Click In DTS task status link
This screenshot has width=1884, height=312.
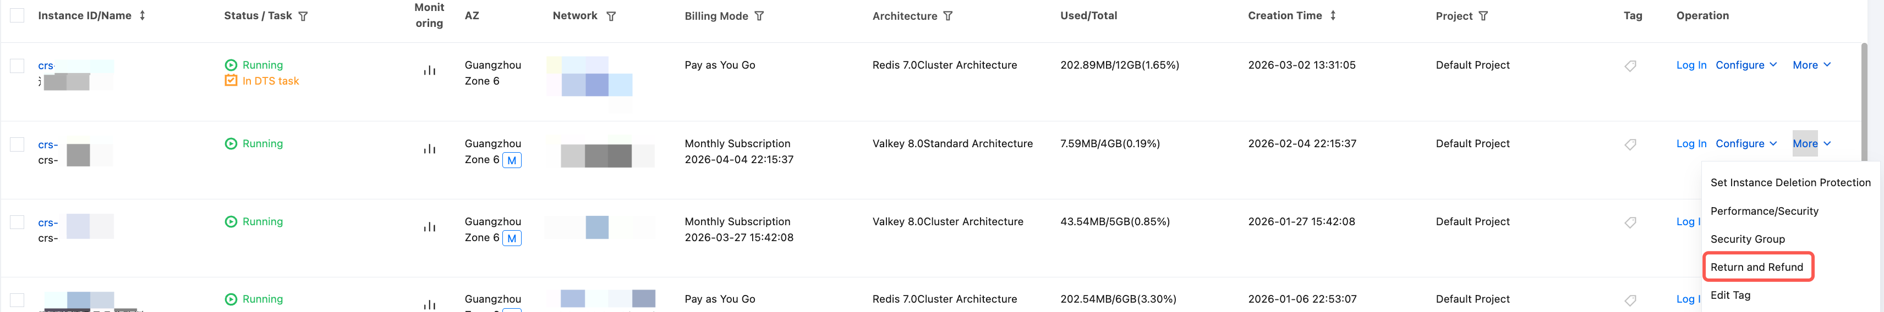click(270, 81)
